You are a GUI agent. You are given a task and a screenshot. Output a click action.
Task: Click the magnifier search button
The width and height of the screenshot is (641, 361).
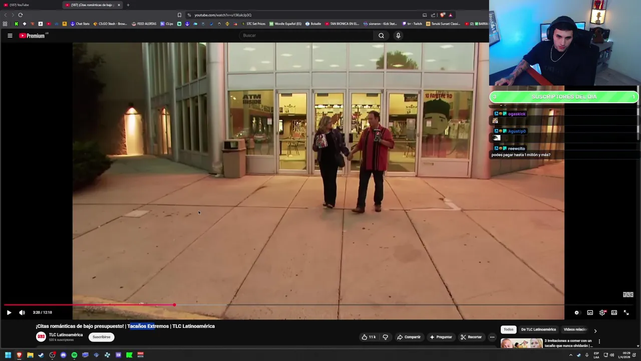click(381, 36)
